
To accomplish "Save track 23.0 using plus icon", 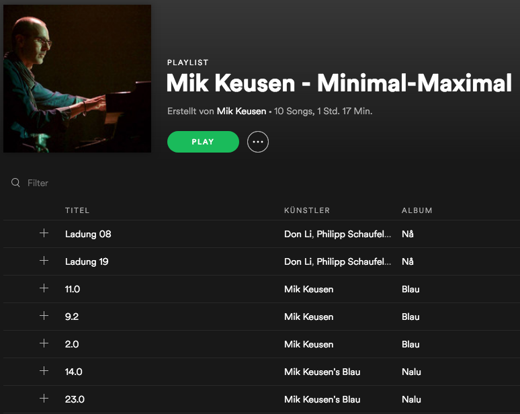I will pyautogui.click(x=44, y=399).
